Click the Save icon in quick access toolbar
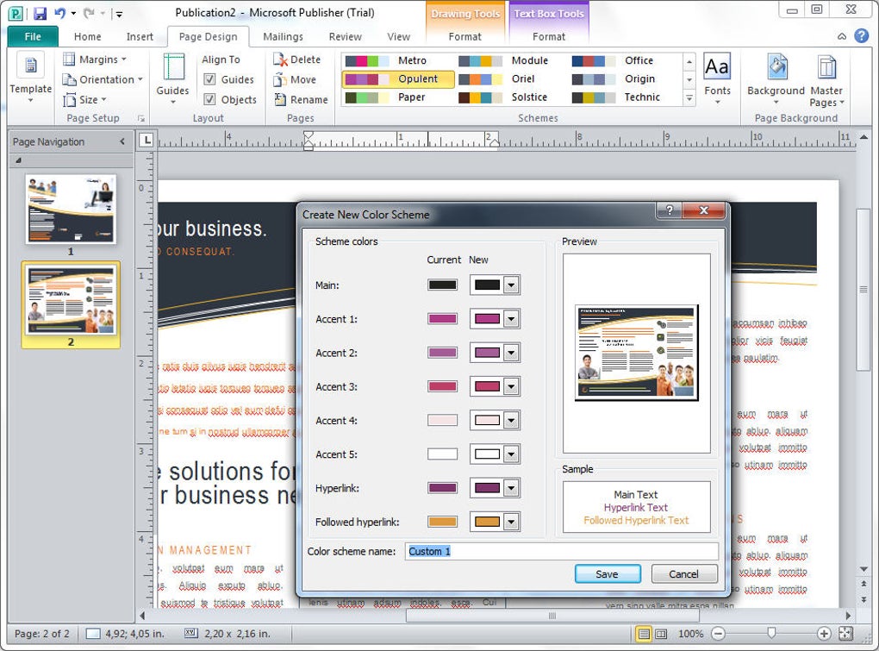This screenshot has height=651, width=879. coord(40,13)
